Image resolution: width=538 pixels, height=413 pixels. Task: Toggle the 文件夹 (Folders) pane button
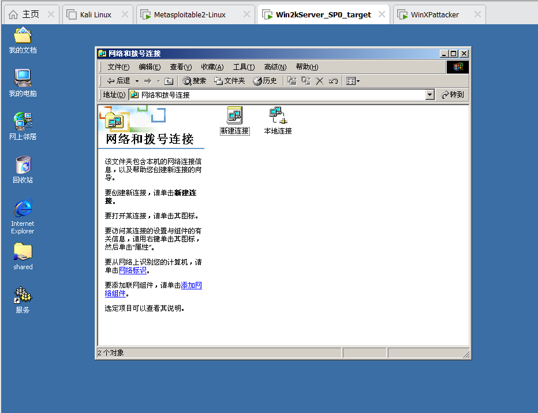[x=229, y=81]
